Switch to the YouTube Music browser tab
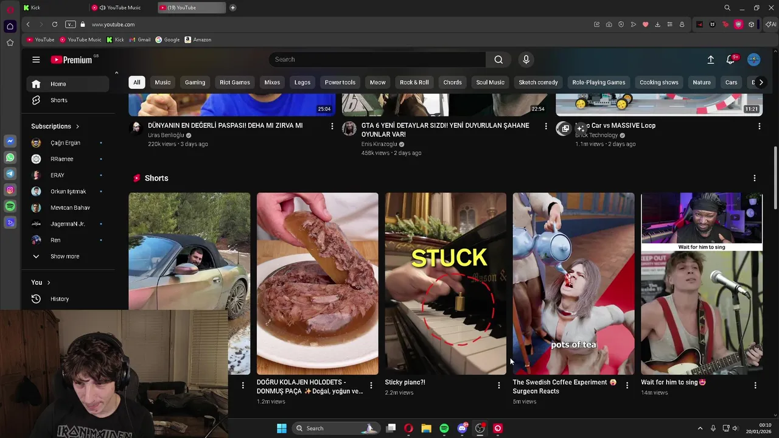 pyautogui.click(x=122, y=8)
